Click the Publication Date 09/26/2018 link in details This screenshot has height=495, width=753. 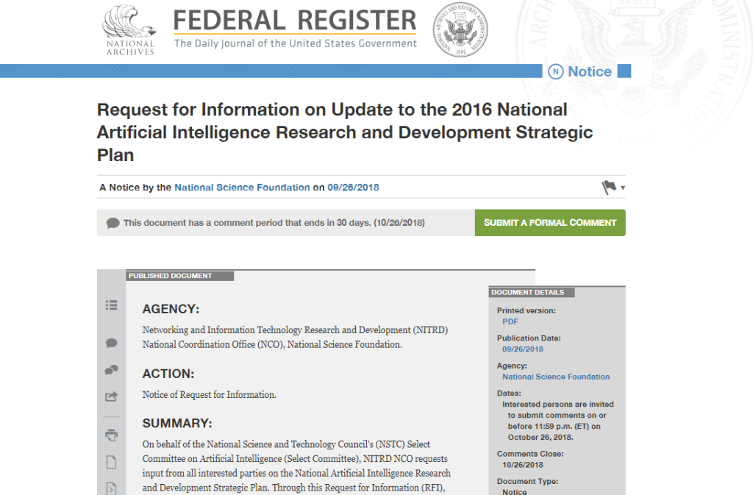click(x=523, y=349)
